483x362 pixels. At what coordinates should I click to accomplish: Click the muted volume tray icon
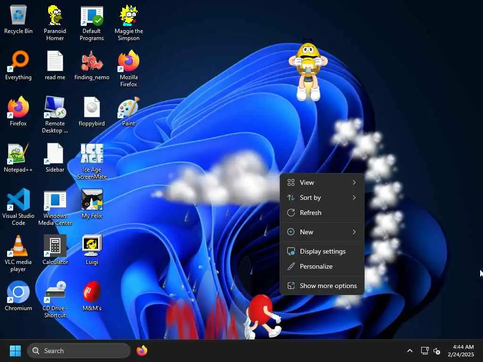tap(436, 351)
